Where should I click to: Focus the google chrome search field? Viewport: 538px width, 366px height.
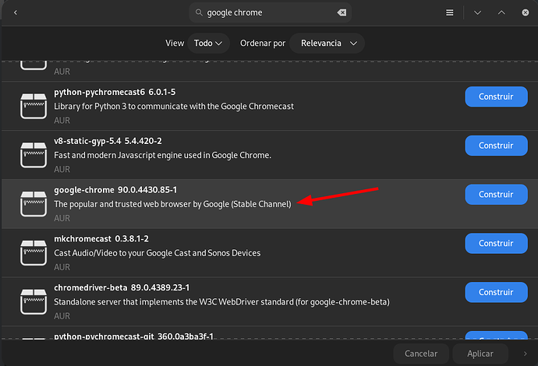pos(270,12)
